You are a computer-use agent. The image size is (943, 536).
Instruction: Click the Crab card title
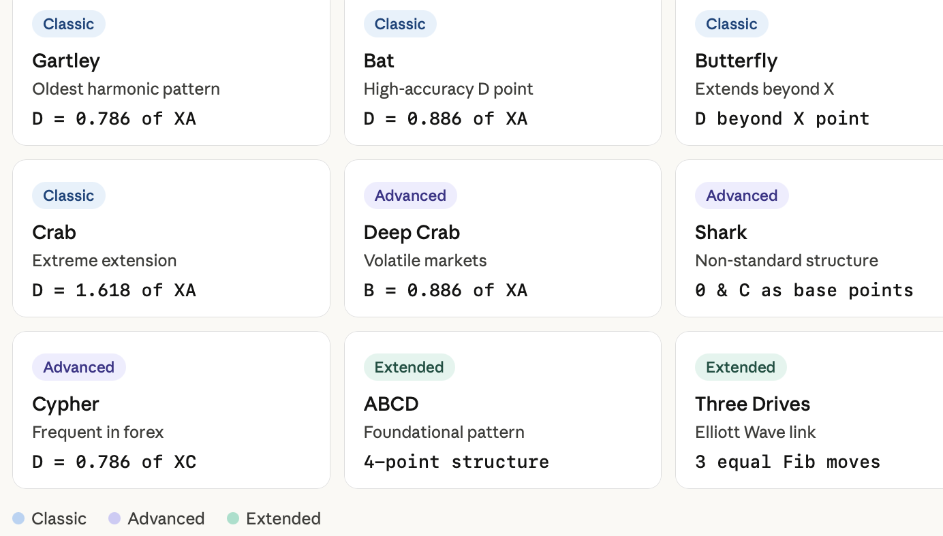(54, 232)
